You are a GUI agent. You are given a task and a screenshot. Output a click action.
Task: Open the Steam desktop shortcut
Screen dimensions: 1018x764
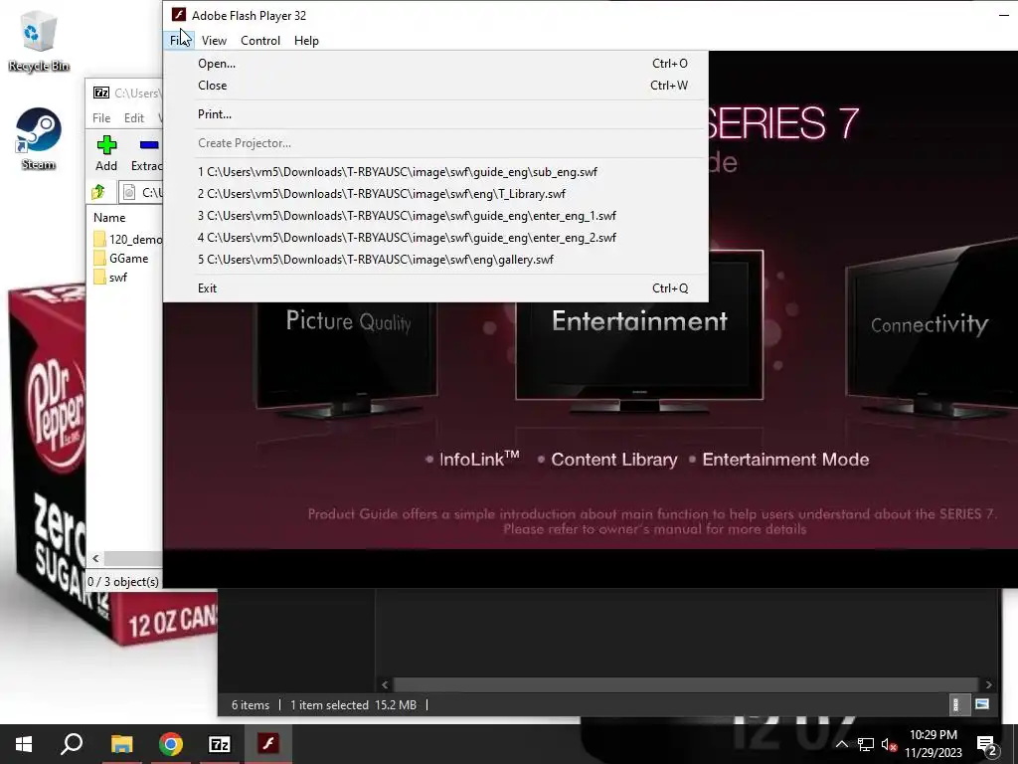39,139
